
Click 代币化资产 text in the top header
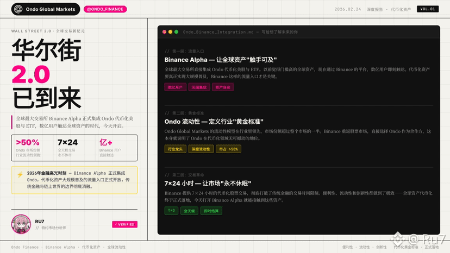(401, 9)
